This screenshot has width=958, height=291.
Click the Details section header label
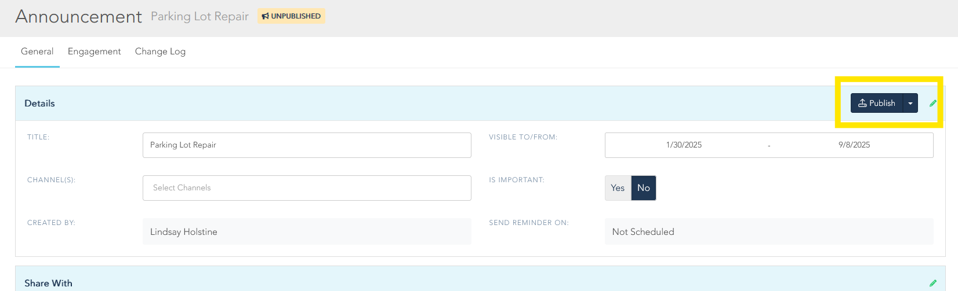coord(39,104)
